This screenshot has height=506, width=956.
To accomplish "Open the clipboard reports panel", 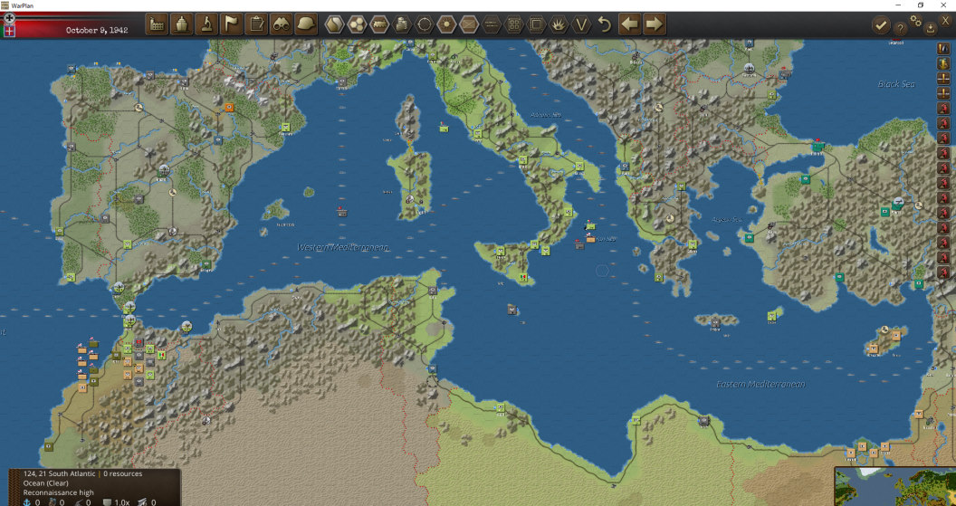I will (257, 24).
